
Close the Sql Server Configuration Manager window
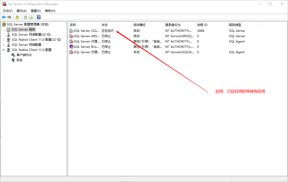click(x=282, y=4)
